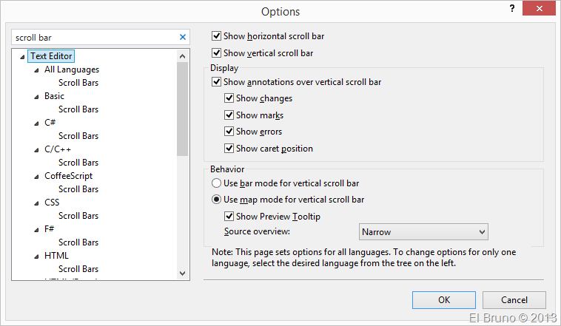The width and height of the screenshot is (561, 326).
Task: Click the tree's vertical scrollbar thumb
Action: click(184, 111)
